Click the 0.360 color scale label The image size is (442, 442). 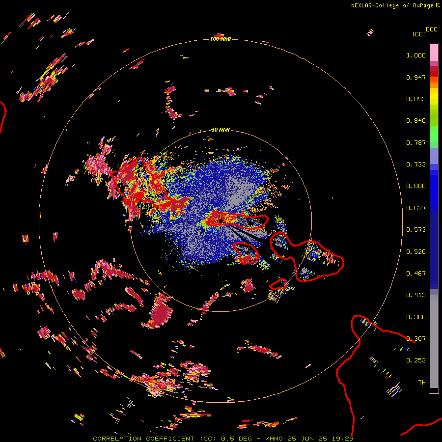click(x=416, y=317)
